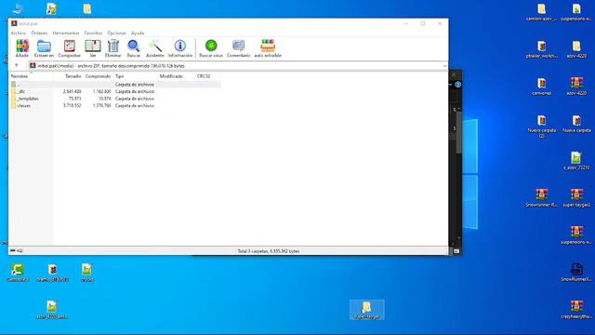Open the Ayuda menu
Screen dimensions: 595x335
pos(138,33)
